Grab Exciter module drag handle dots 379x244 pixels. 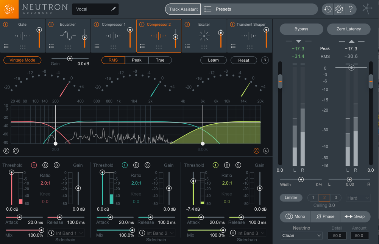pyautogui.click(x=204, y=47)
